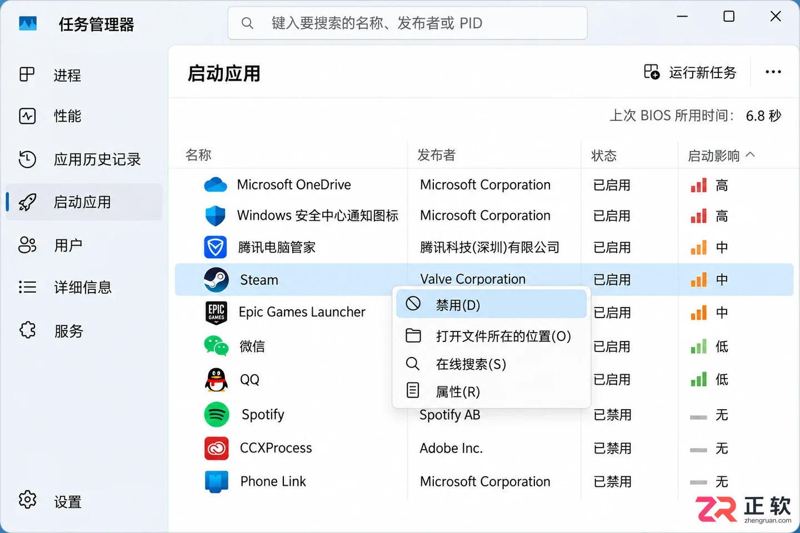
Task: Select the Microsoft OneDrive row
Action: pos(484,185)
